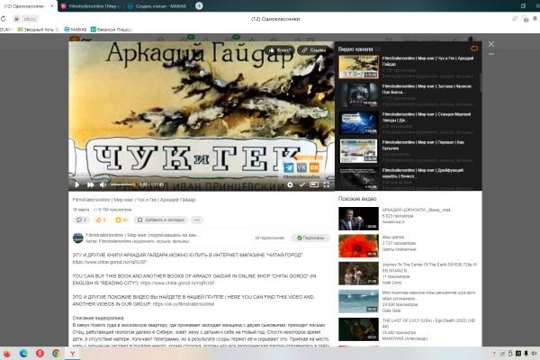This screenshot has height=360, width=540.
Task: Click the checkmark icon in player controls
Action: pyautogui.click(x=302, y=185)
